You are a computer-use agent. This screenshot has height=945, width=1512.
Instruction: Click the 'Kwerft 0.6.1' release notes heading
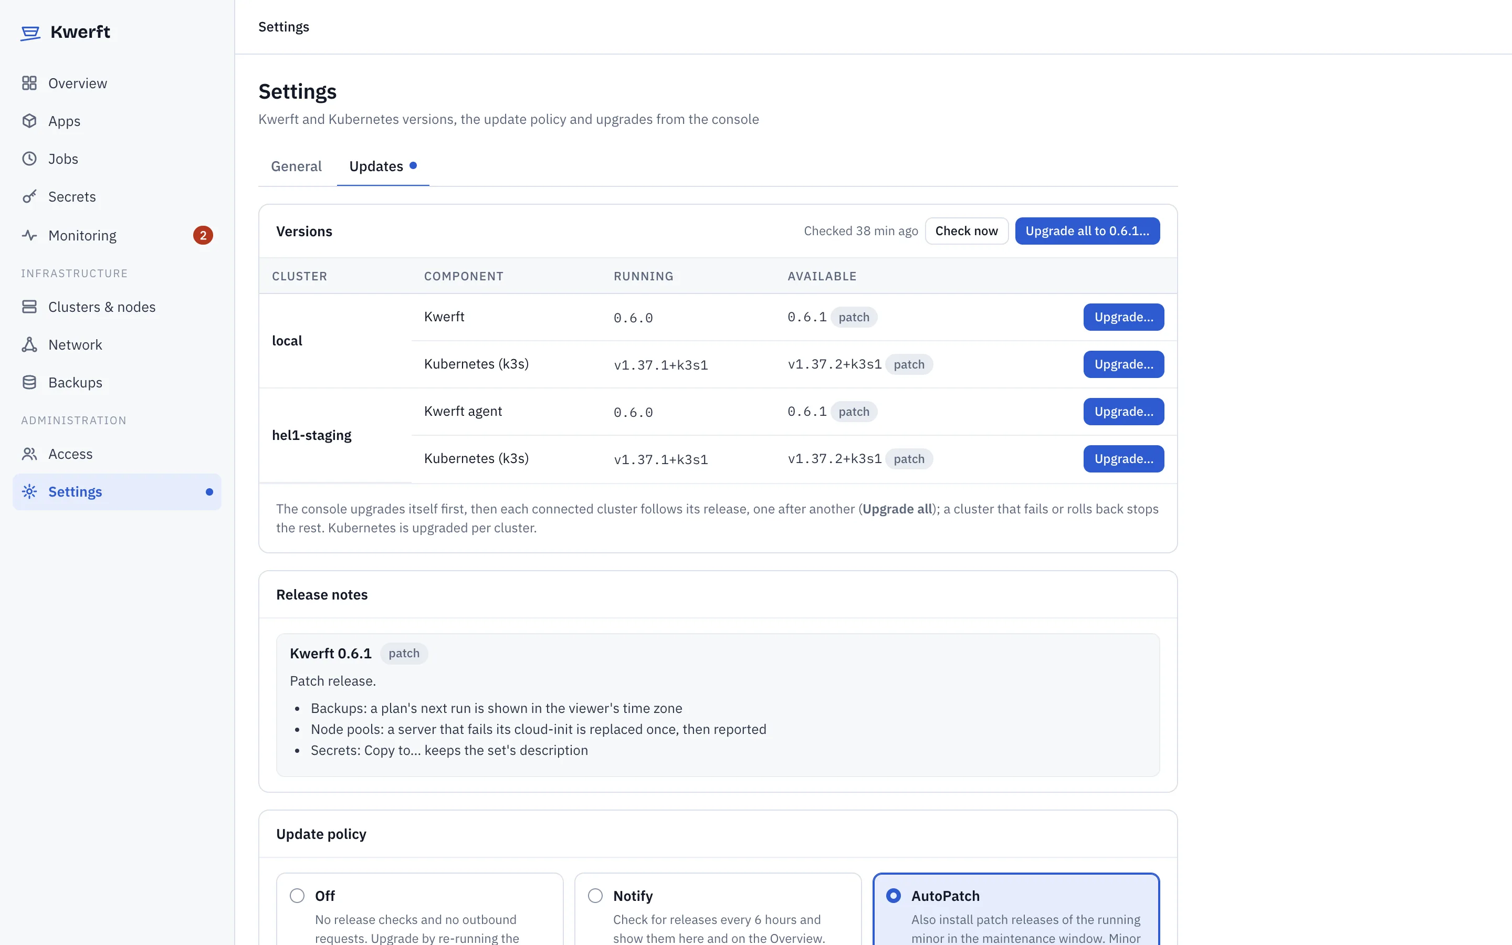331,653
